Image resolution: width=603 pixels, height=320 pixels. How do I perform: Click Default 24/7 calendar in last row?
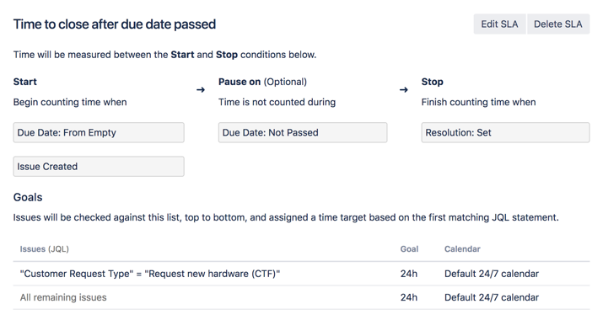pos(492,297)
